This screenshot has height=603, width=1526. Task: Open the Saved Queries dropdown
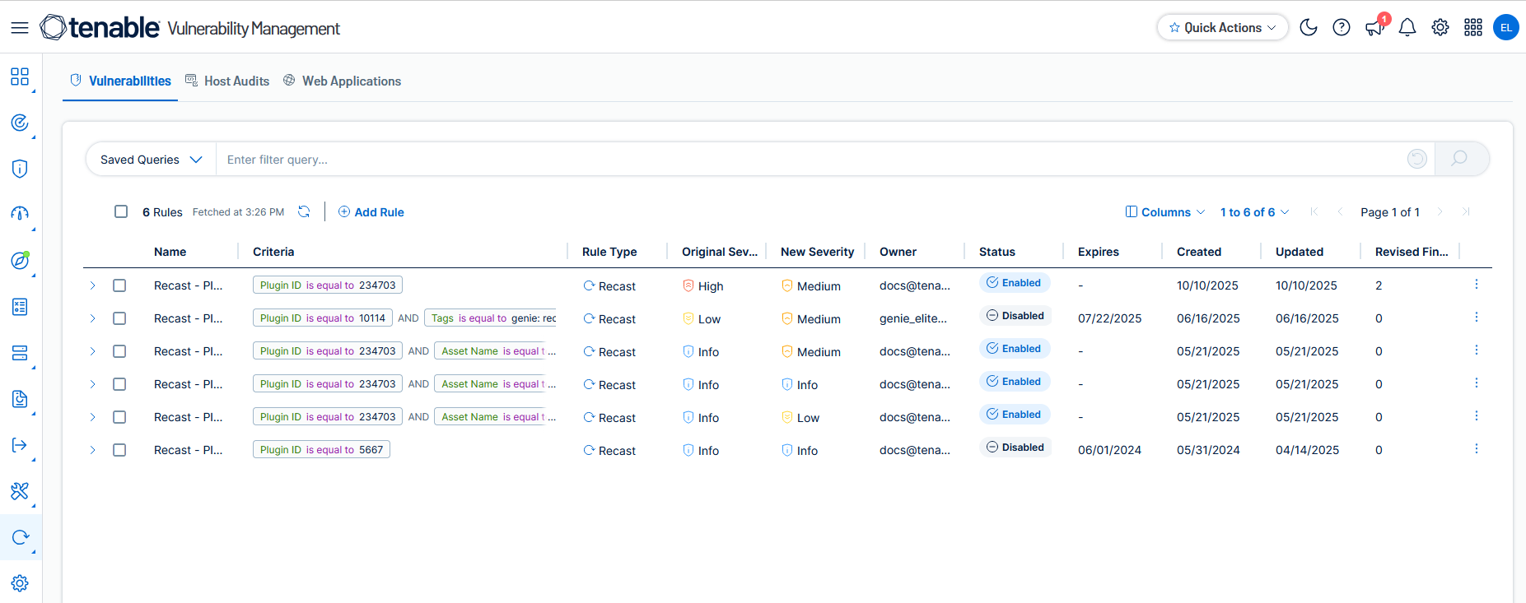152,160
